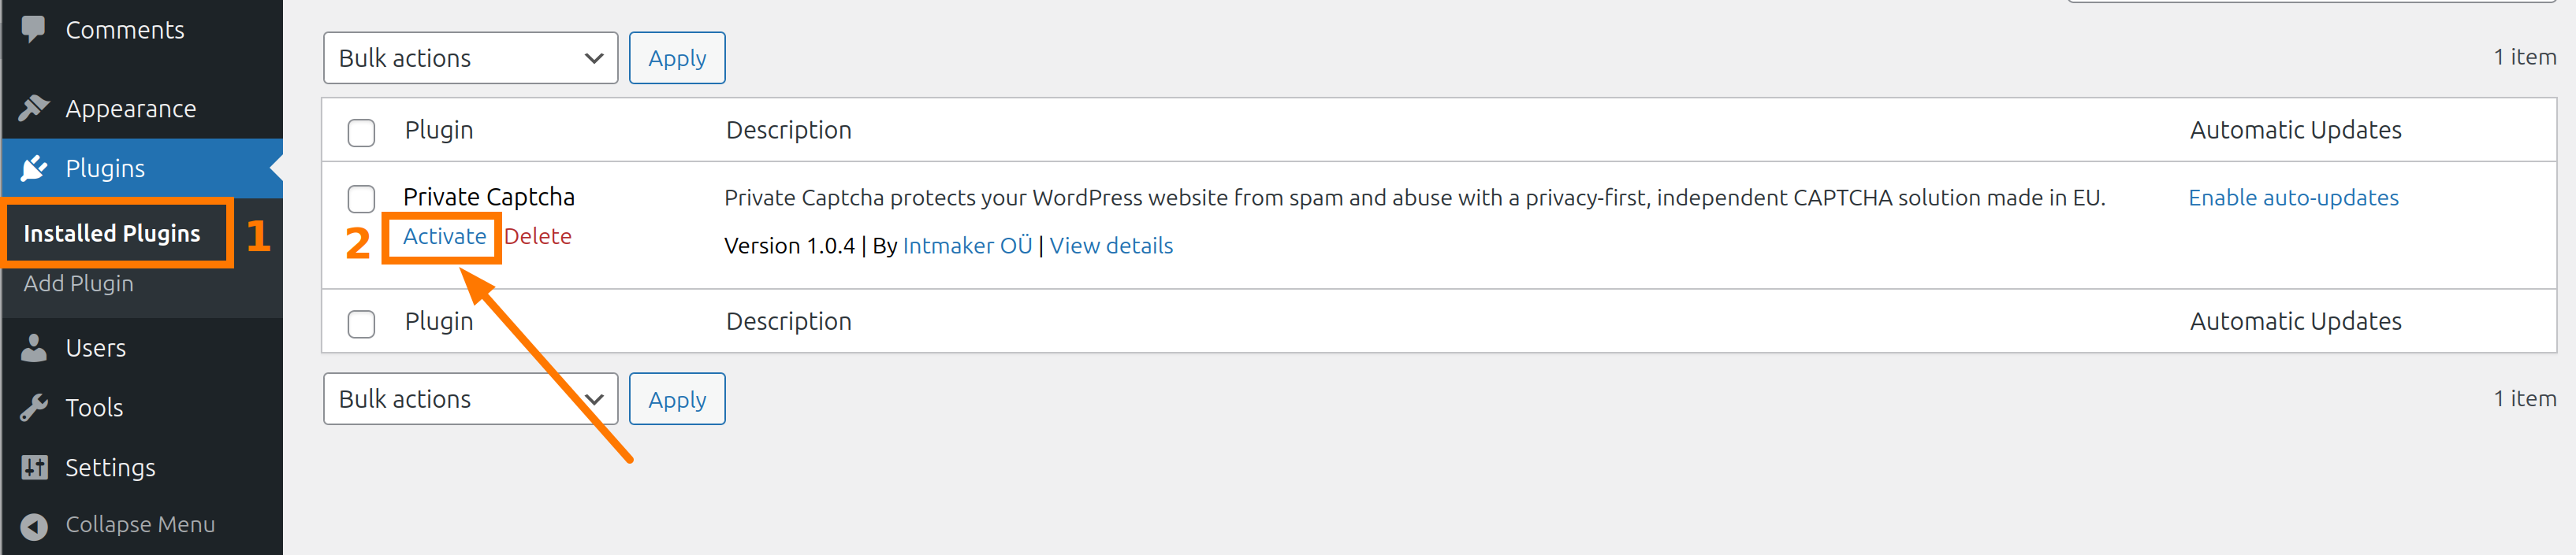This screenshot has width=2576, height=555.
Task: Select the Appearance paintbrush icon
Action: (33, 108)
